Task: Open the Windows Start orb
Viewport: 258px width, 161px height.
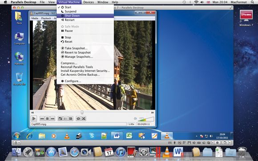Action: (17, 136)
